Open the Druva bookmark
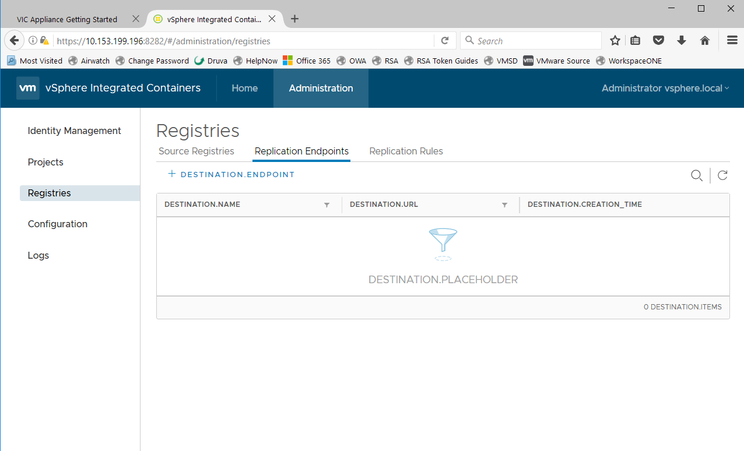744x451 pixels. (211, 61)
